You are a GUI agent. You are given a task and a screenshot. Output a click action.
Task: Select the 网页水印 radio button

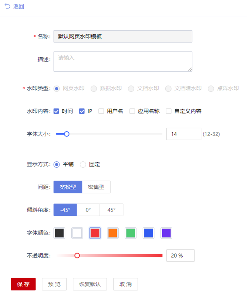tap(57, 88)
